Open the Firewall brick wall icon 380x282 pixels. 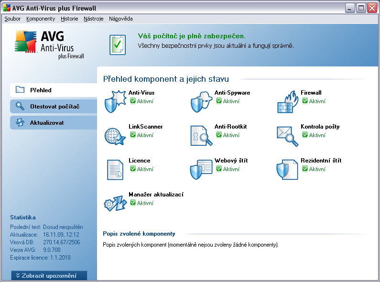click(288, 102)
